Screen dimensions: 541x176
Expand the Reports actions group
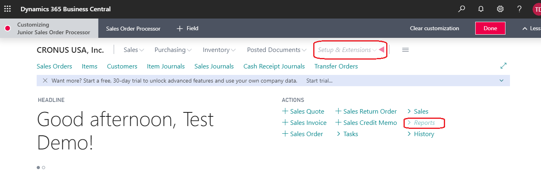point(424,123)
